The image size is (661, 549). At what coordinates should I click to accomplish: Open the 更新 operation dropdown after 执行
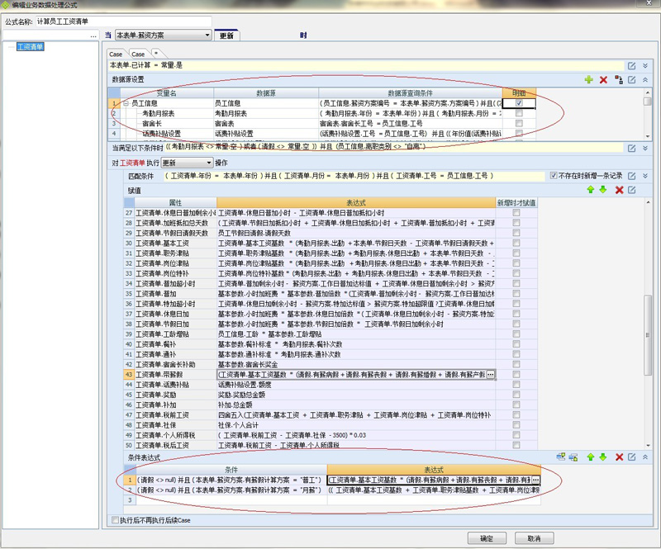[188, 163]
